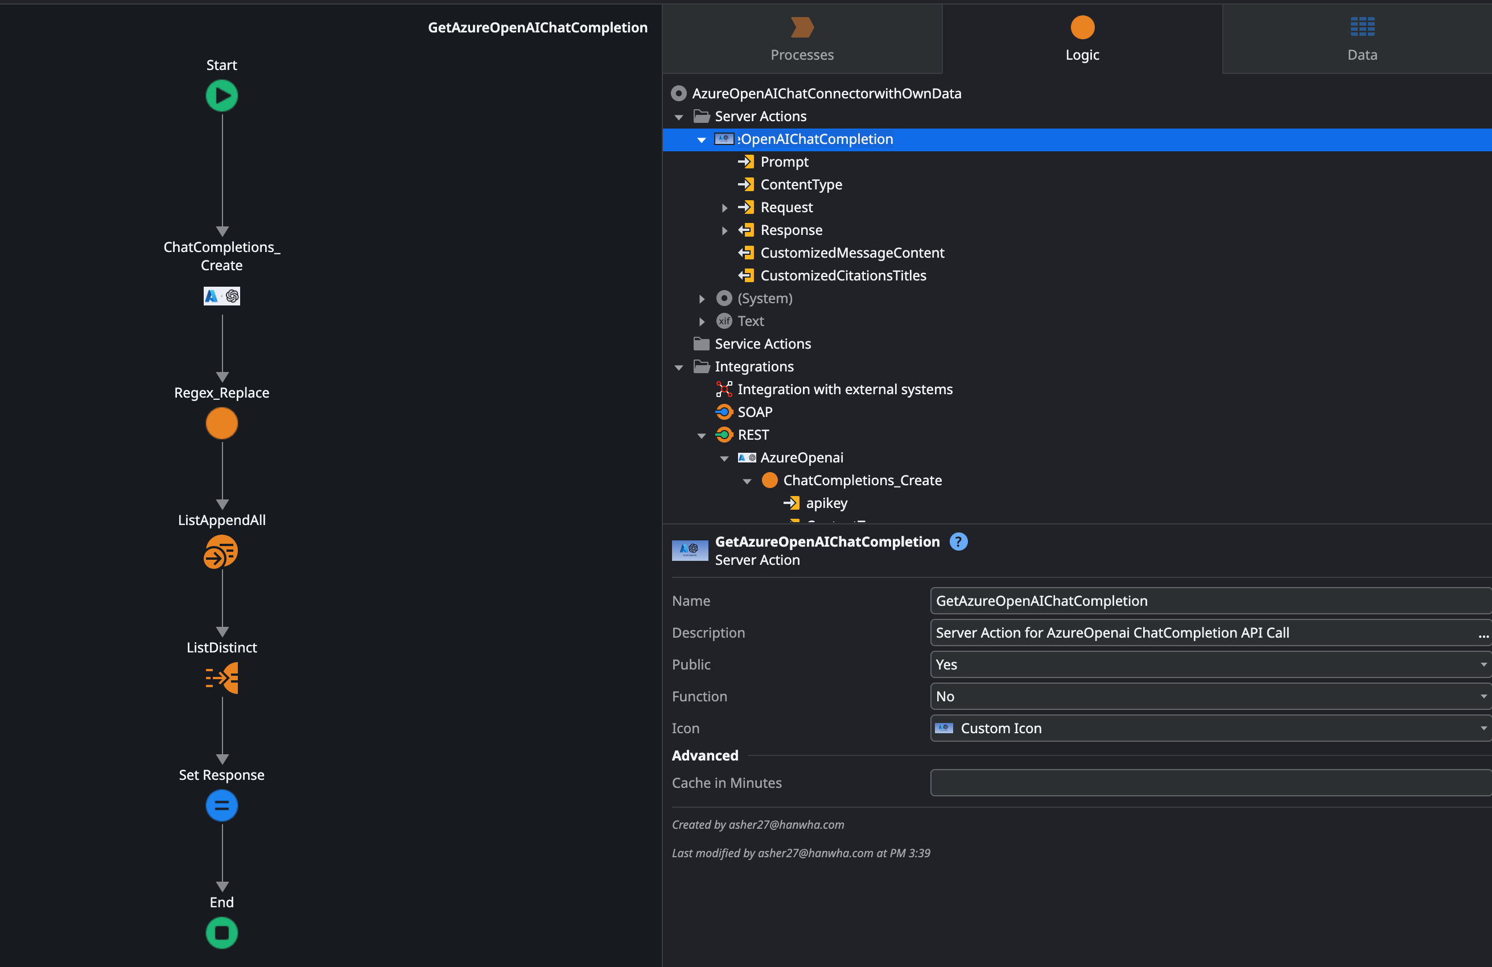The height and width of the screenshot is (967, 1492).
Task: Collapse the selected OpenAIChatCompletion action
Action: 702,139
